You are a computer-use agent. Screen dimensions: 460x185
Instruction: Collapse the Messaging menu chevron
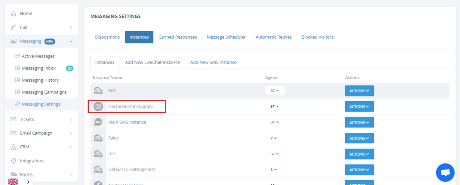pos(71,41)
